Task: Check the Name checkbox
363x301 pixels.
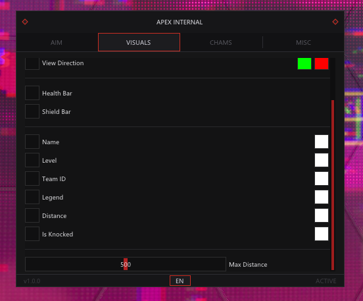Action: coord(32,142)
